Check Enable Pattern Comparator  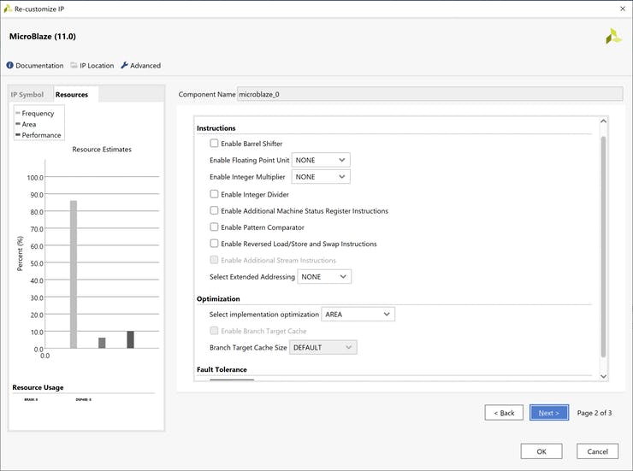pos(214,227)
